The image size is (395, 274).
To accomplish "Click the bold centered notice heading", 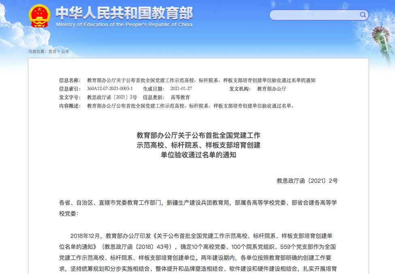I will pos(199,145).
